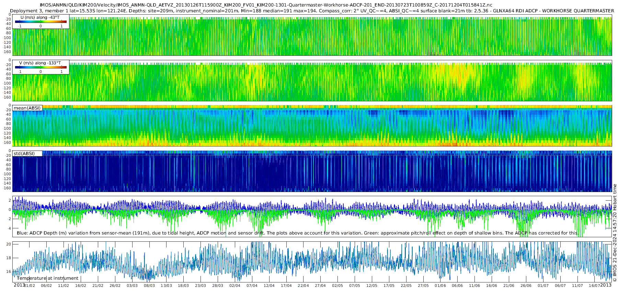618x291 pixels.
Task: Click inside the std(ABSI) heatmap
Action: click(312, 171)
